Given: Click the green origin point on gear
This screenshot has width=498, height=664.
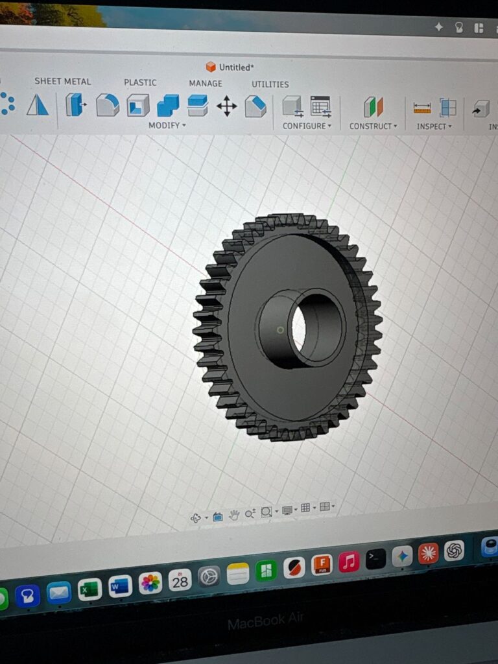Looking at the screenshot, I should (280, 330).
